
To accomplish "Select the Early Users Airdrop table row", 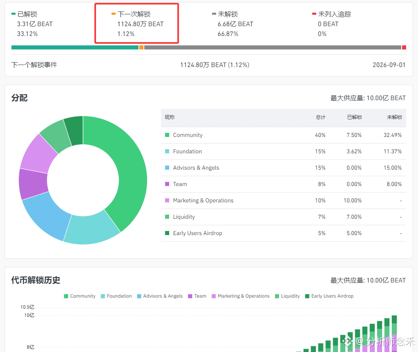I will pos(284,233).
